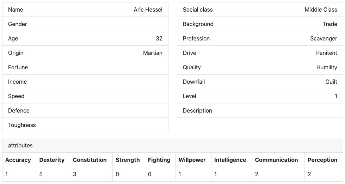The image size is (345, 184).
Task: Select the Downfall row showing Guilt
Action: (x=260, y=82)
